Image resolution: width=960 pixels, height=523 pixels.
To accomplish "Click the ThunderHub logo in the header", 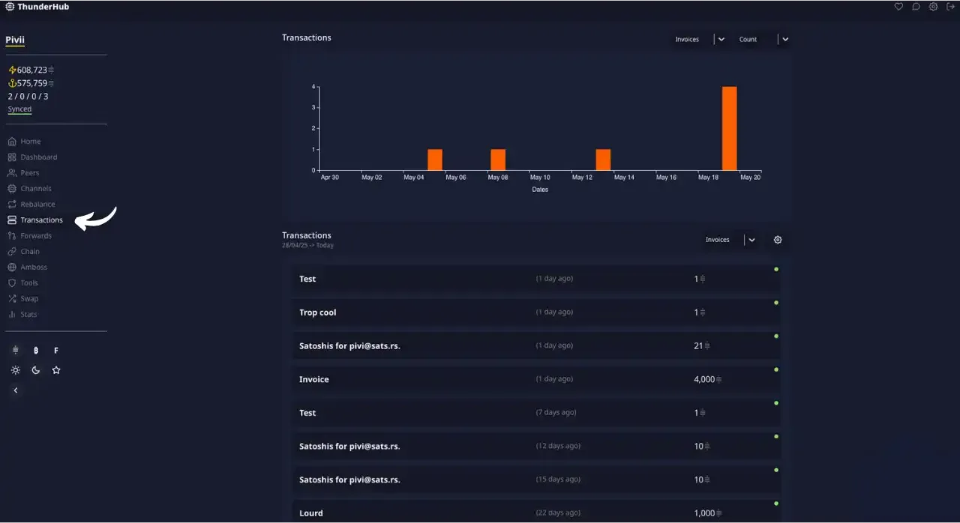I will pyautogui.click(x=37, y=6).
